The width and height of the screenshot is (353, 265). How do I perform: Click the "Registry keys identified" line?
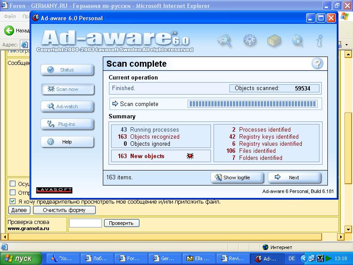tap(269, 136)
